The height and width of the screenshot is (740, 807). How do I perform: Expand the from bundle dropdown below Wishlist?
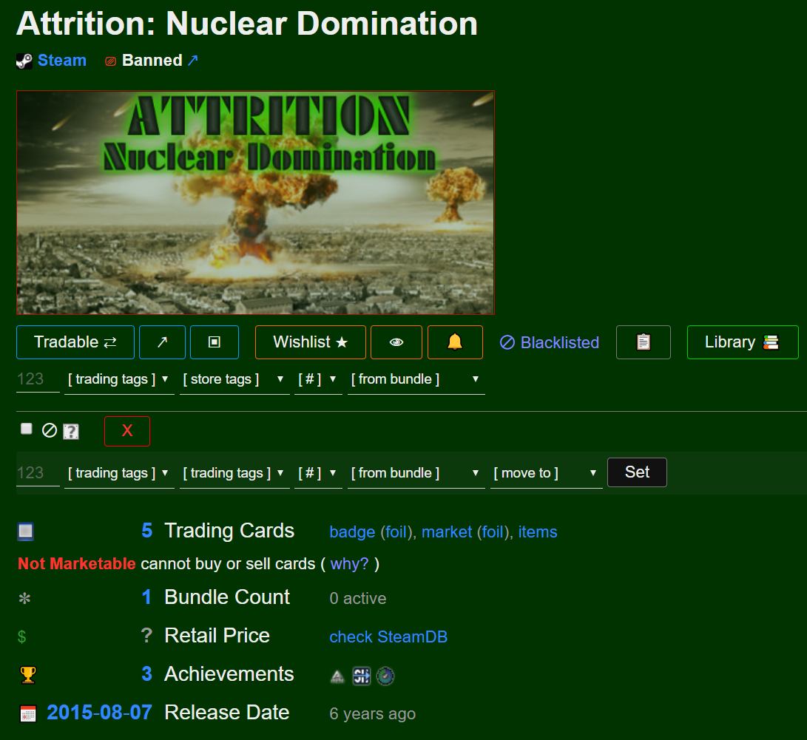416,379
